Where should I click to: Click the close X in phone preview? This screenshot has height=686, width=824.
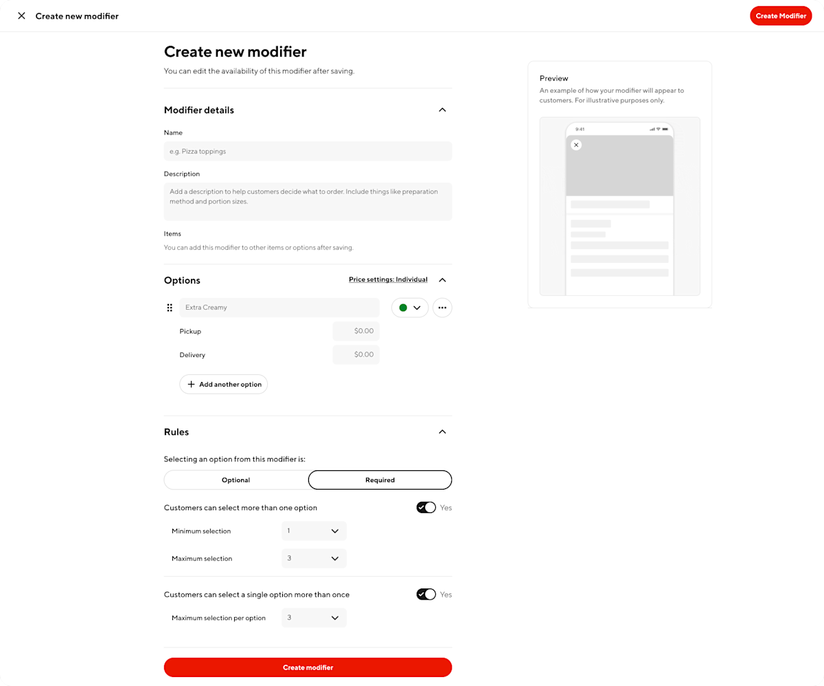576,145
